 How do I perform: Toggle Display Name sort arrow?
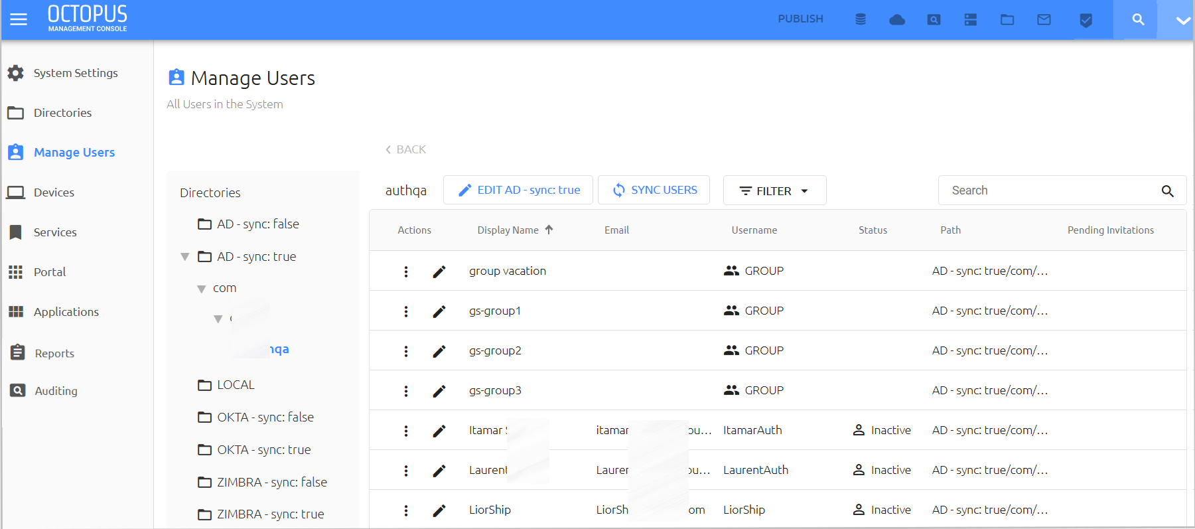[549, 230]
